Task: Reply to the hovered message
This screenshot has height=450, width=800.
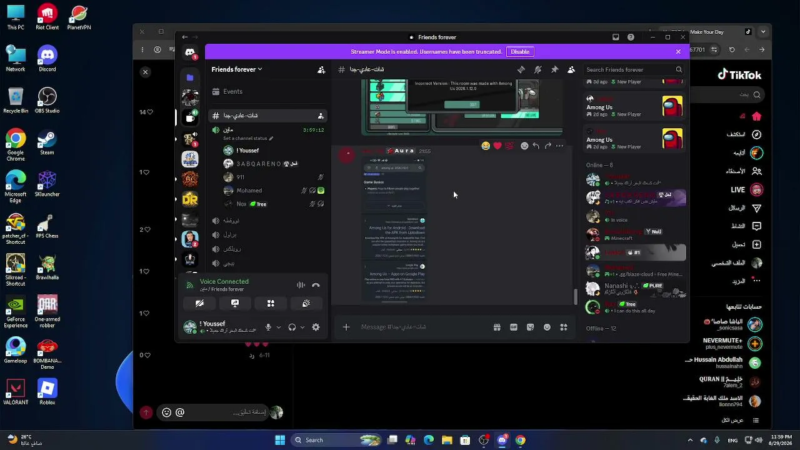Action: [536, 146]
